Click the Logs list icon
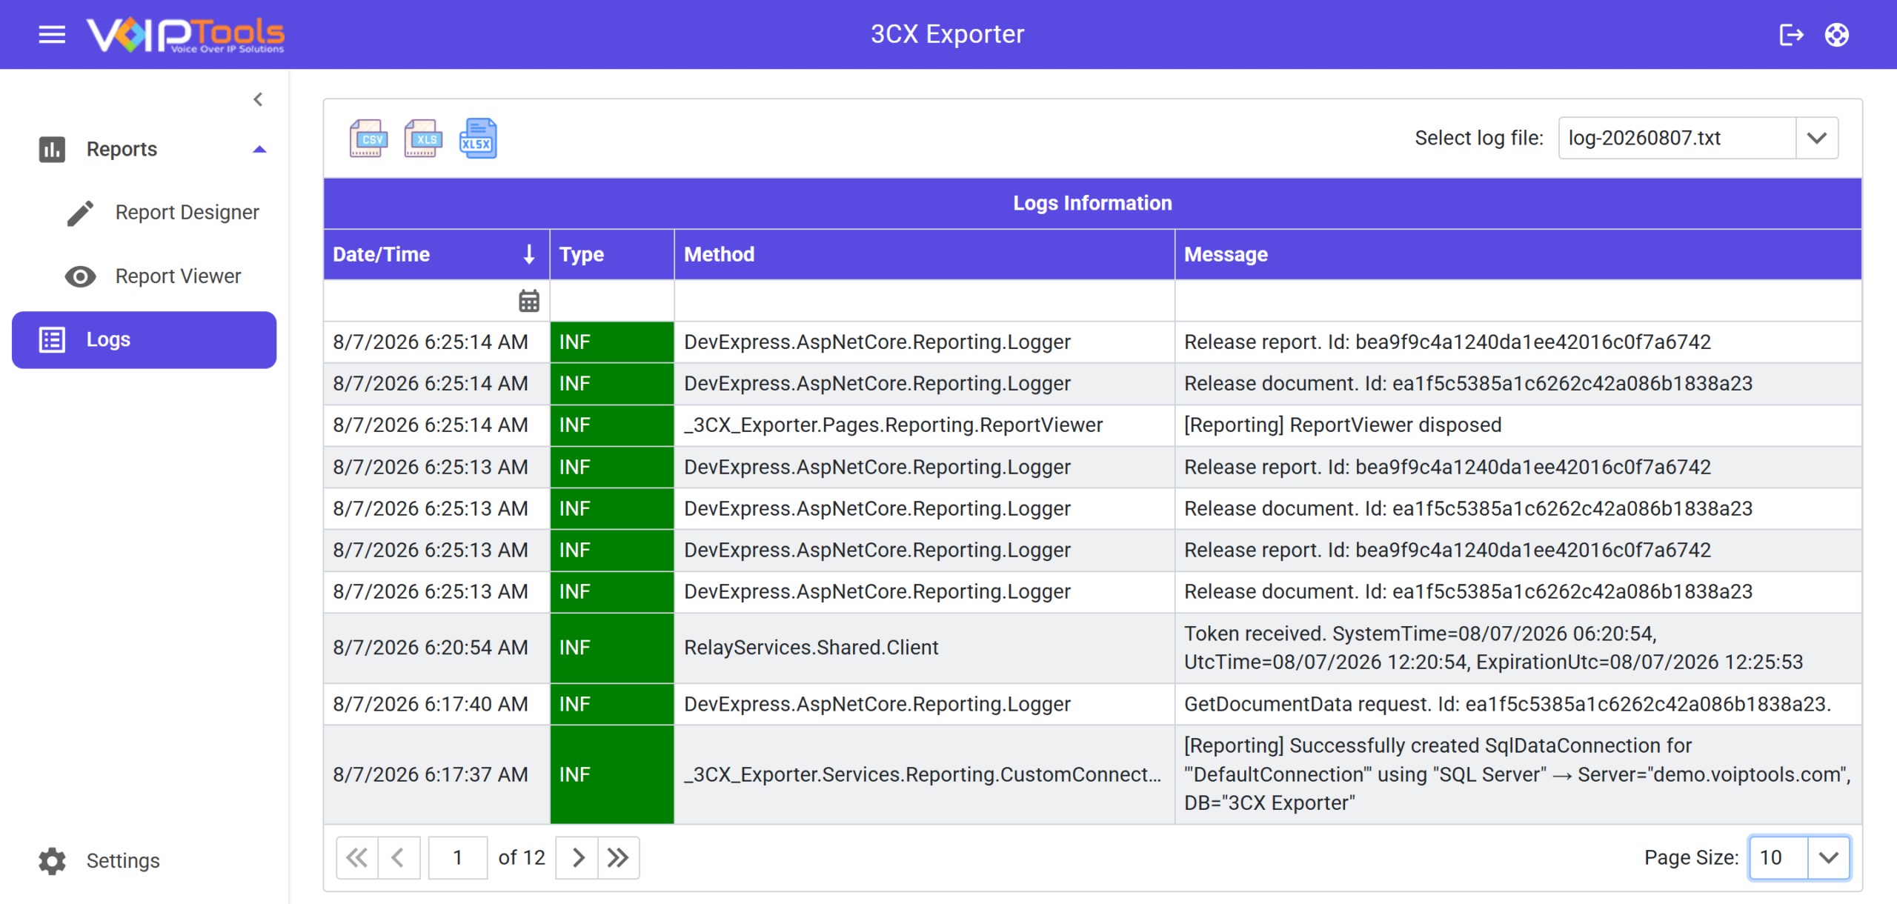1897x904 pixels. coord(52,339)
